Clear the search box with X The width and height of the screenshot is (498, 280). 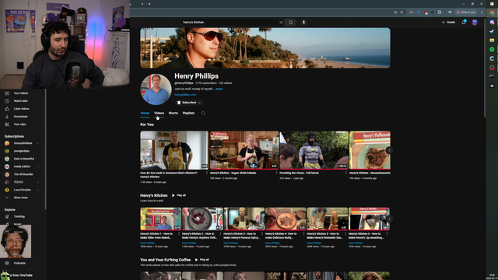pyautogui.click(x=281, y=23)
